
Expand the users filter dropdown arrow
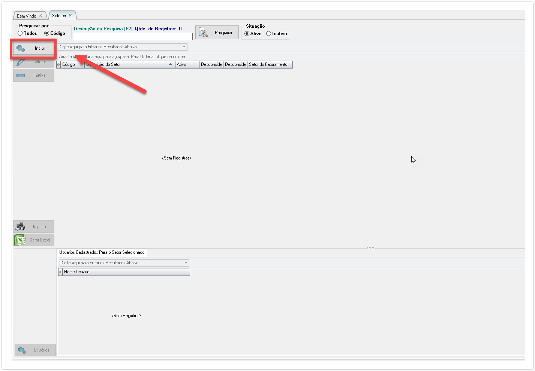click(186, 263)
